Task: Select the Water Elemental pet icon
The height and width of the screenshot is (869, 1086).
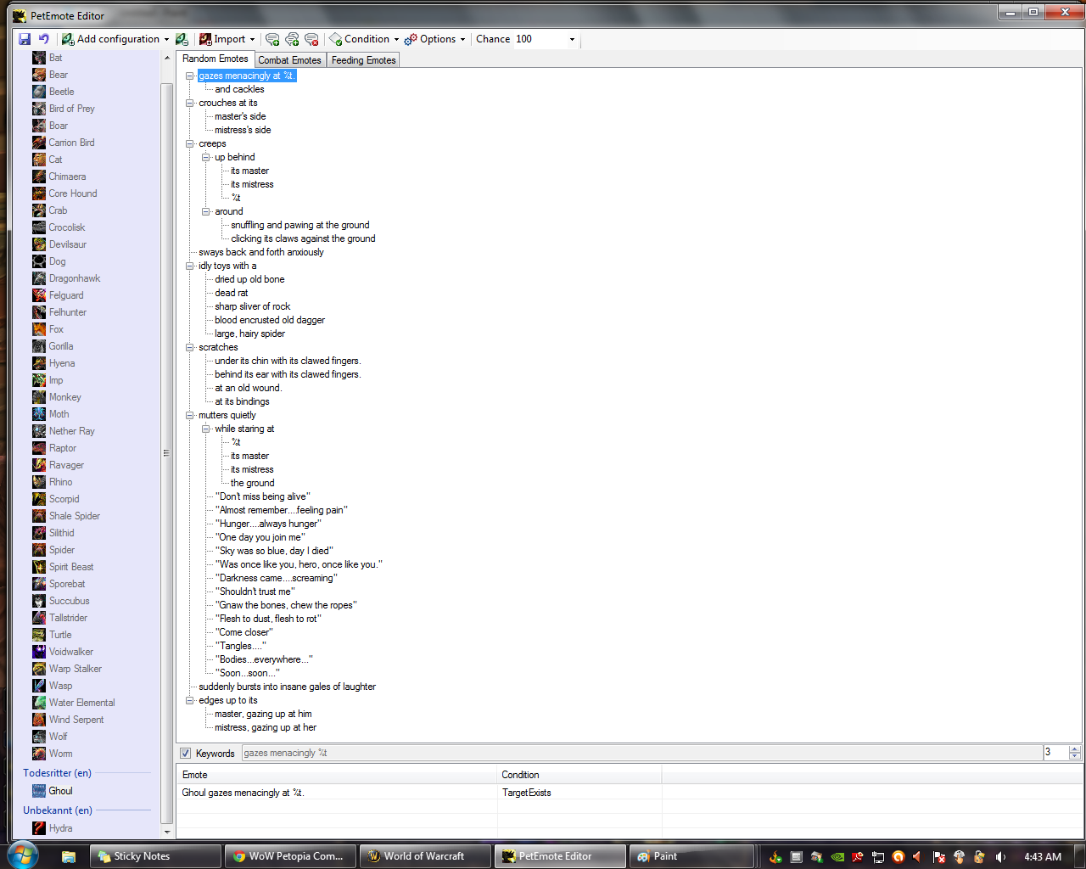Action: coord(39,703)
